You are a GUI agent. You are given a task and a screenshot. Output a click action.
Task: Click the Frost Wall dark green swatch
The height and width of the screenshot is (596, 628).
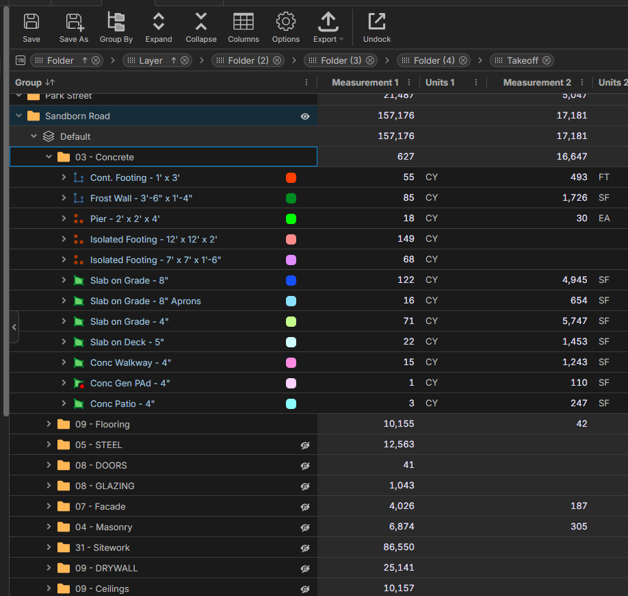pos(291,198)
